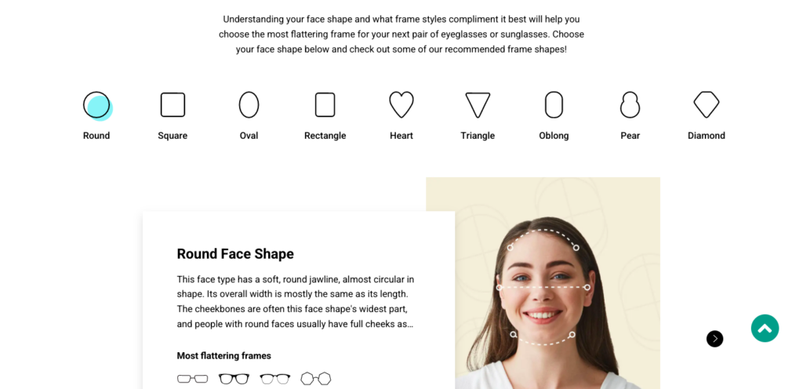
Task: Go to next slide with black arrow
Action: (x=715, y=338)
